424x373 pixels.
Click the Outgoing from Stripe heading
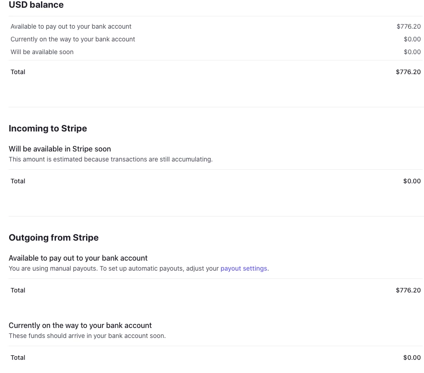pos(54,237)
